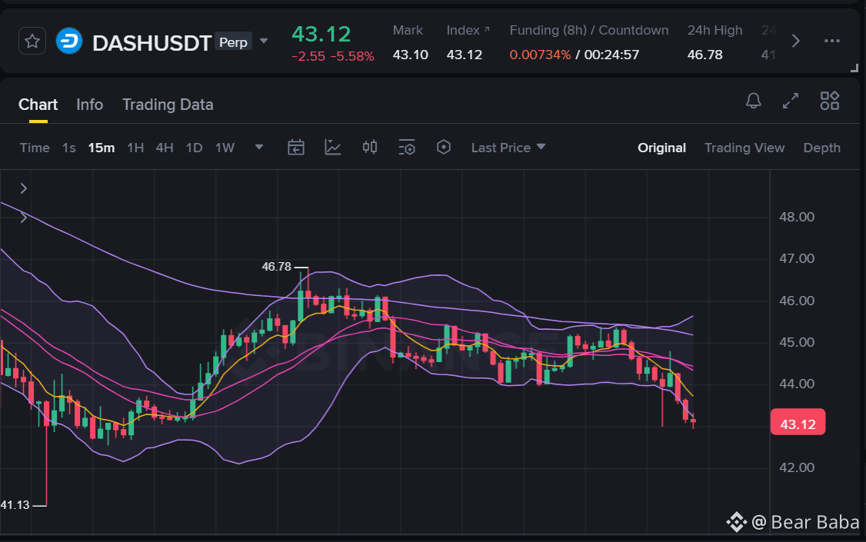Image resolution: width=866 pixels, height=542 pixels.
Task: Open the candlestick chart style icon
Action: pyautogui.click(x=369, y=147)
